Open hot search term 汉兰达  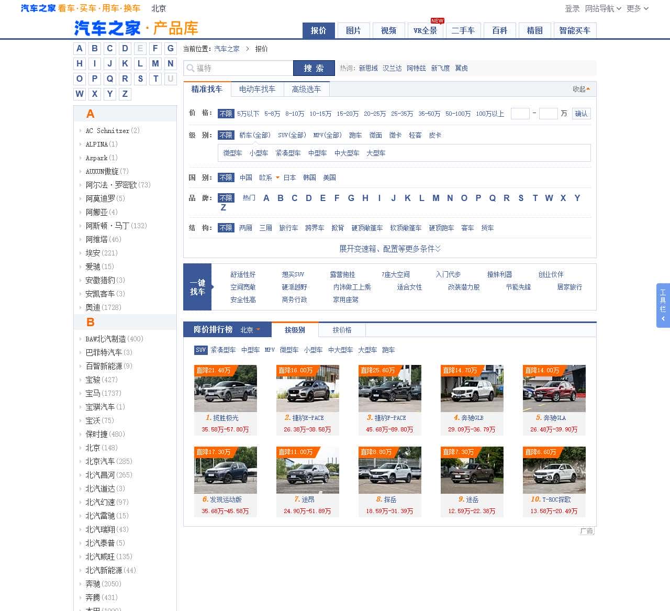pyautogui.click(x=392, y=68)
